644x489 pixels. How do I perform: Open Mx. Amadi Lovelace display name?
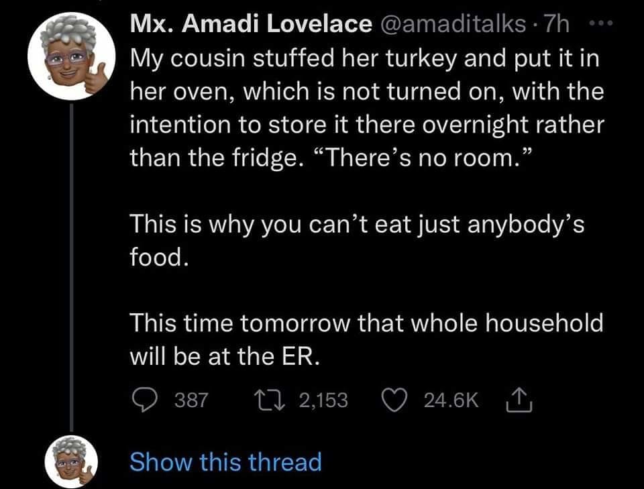point(251,25)
